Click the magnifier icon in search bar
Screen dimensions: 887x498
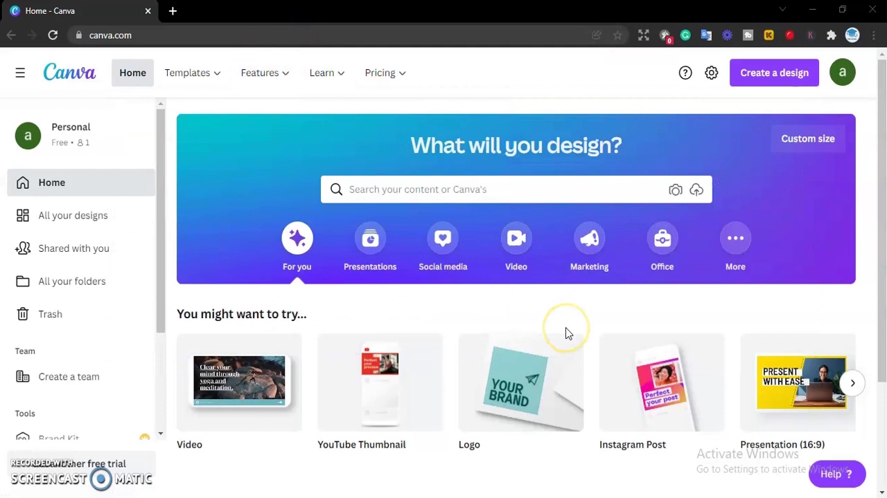coord(336,190)
